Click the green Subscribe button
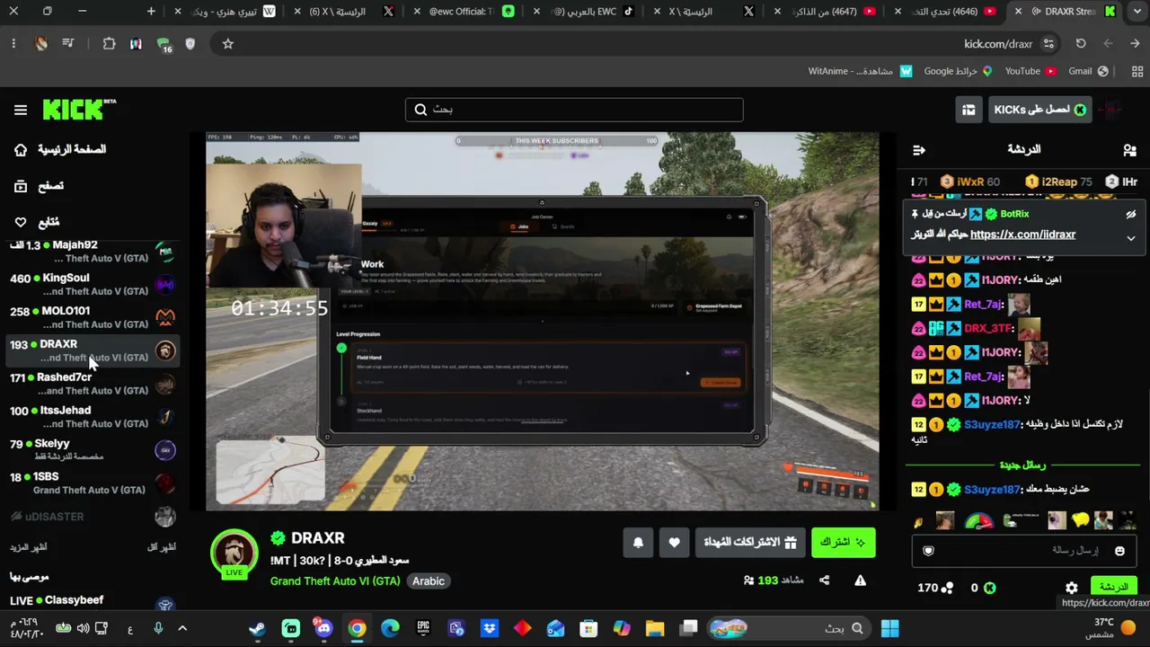 pos(843,542)
